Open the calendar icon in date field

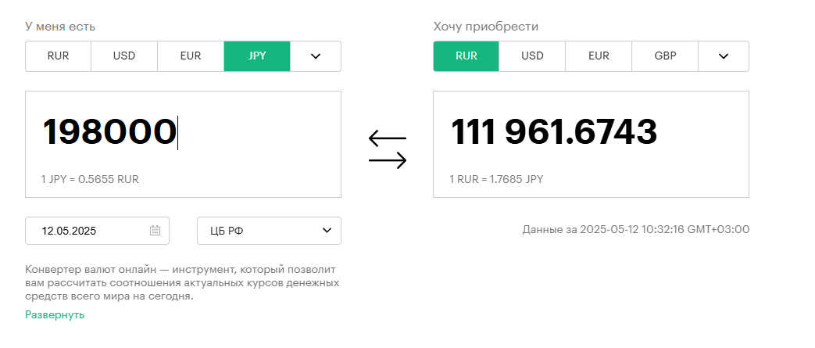155,231
